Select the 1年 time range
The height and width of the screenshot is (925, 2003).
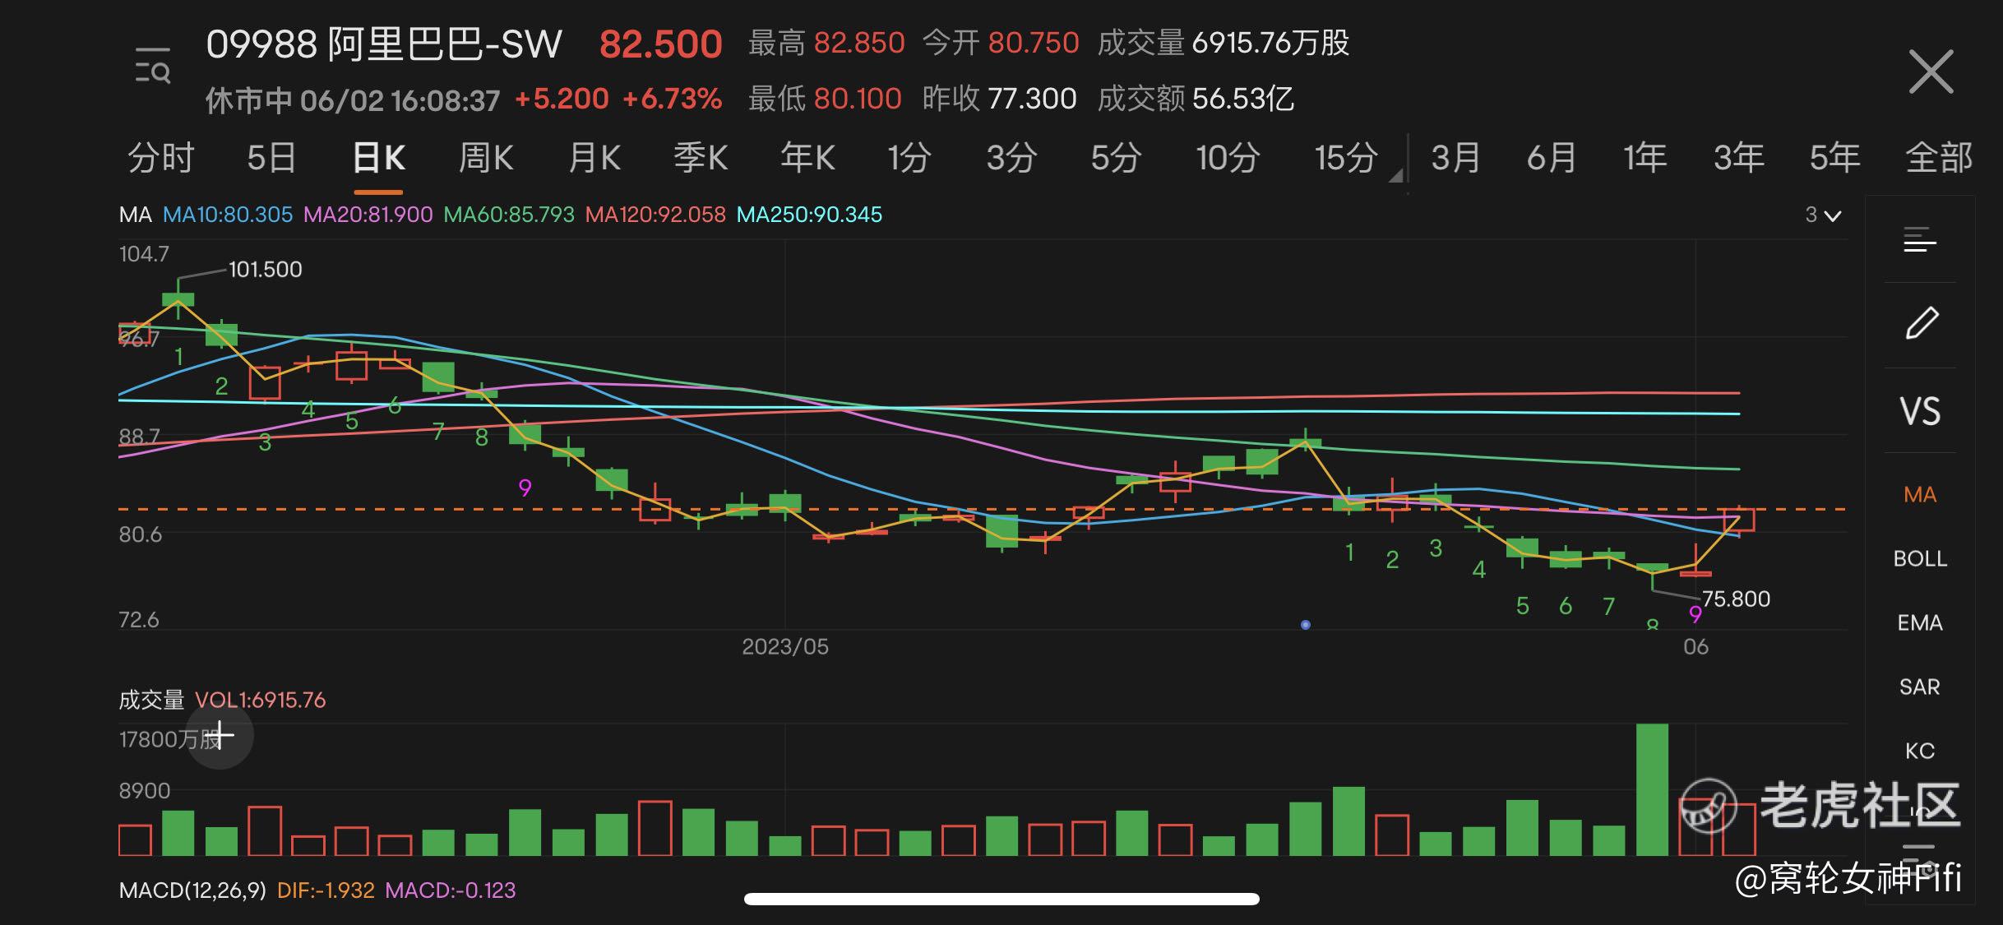click(x=1644, y=158)
